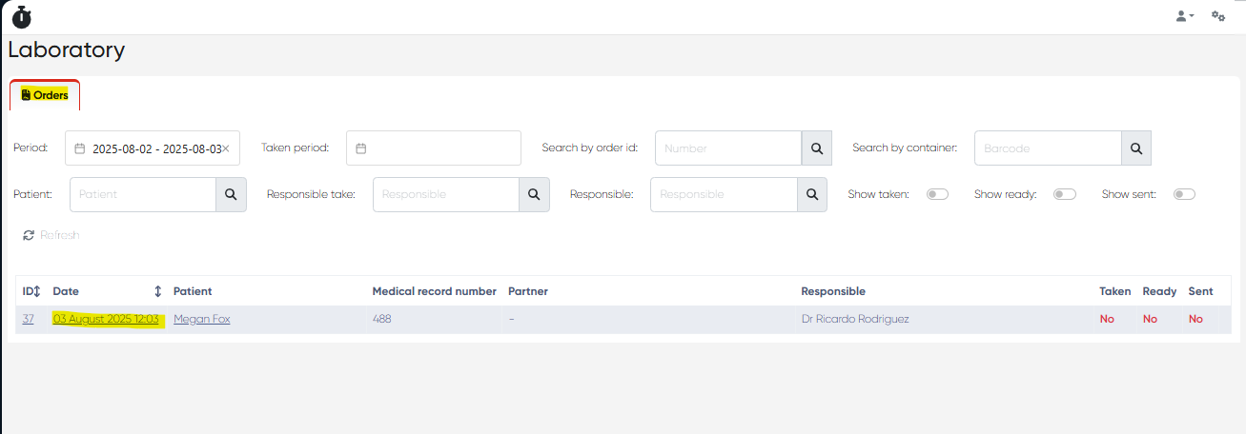Click search icon beside order id field
Image resolution: width=1246 pixels, height=434 pixels.
(816, 148)
